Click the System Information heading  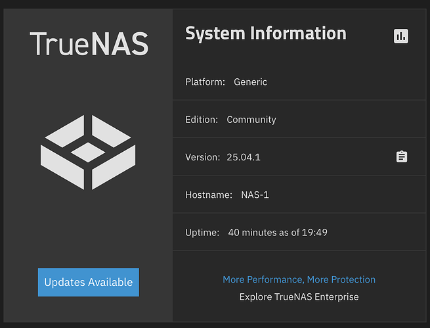pyautogui.click(x=265, y=34)
